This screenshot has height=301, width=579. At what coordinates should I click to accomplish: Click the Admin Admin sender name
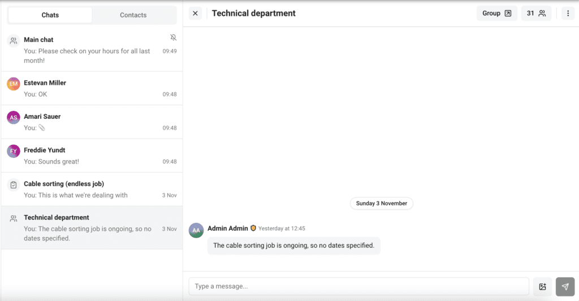(227, 228)
